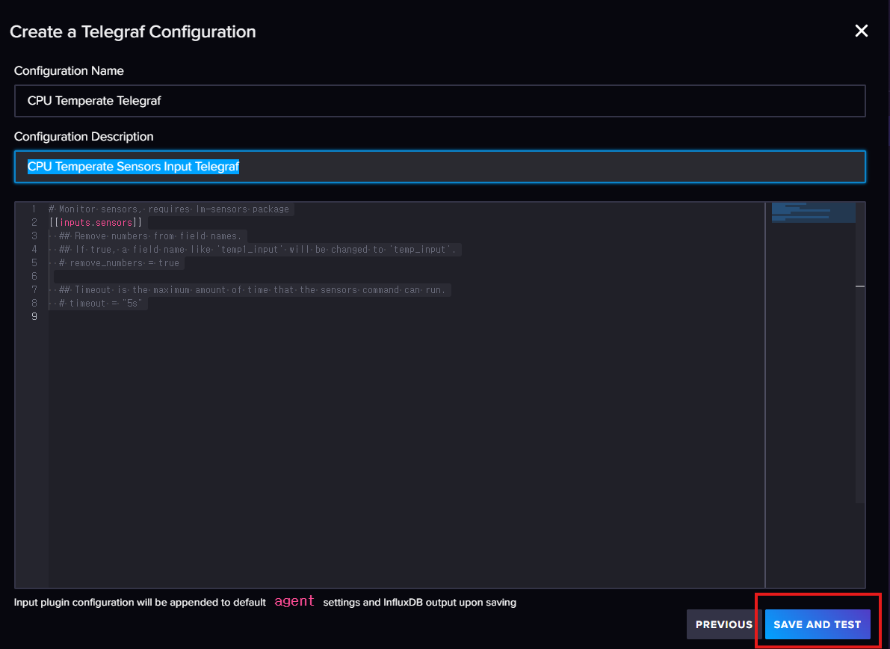This screenshot has height=649, width=890.
Task: Click the 'Configuration Description' label
Action: click(84, 137)
